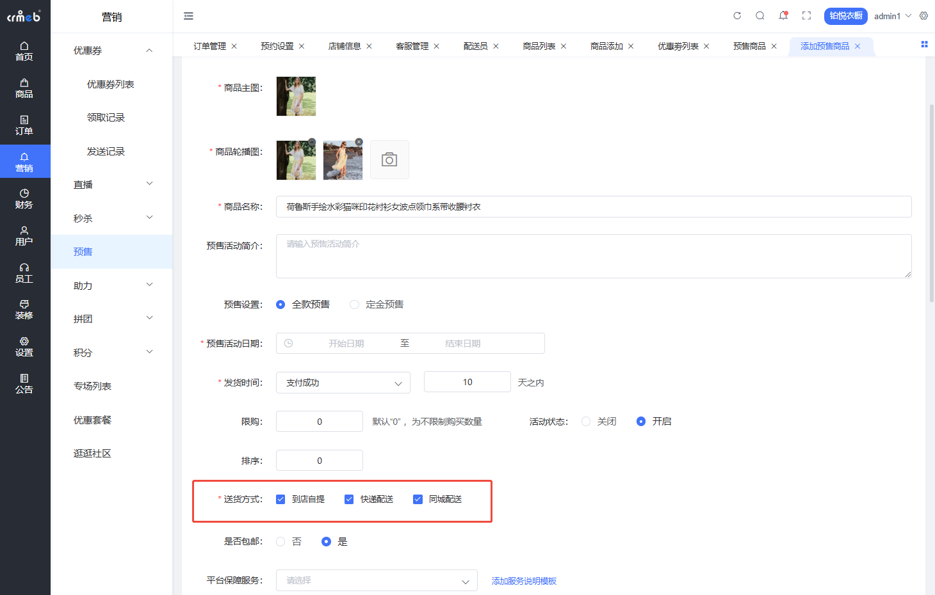Viewport: 935px width, 595px height.
Task: Open the 用户 users sidebar icon
Action: point(24,236)
